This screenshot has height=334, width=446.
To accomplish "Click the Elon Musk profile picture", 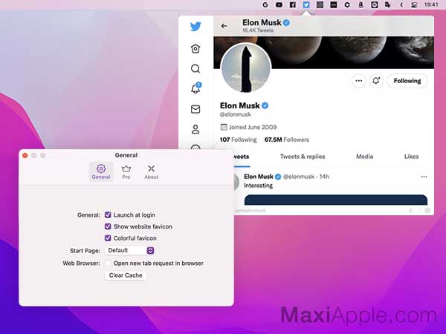I will (246, 68).
